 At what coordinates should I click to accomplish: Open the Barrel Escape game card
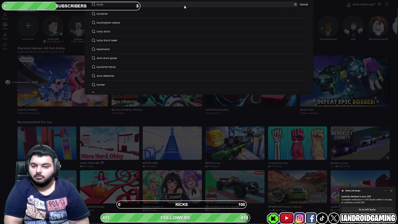point(109,187)
